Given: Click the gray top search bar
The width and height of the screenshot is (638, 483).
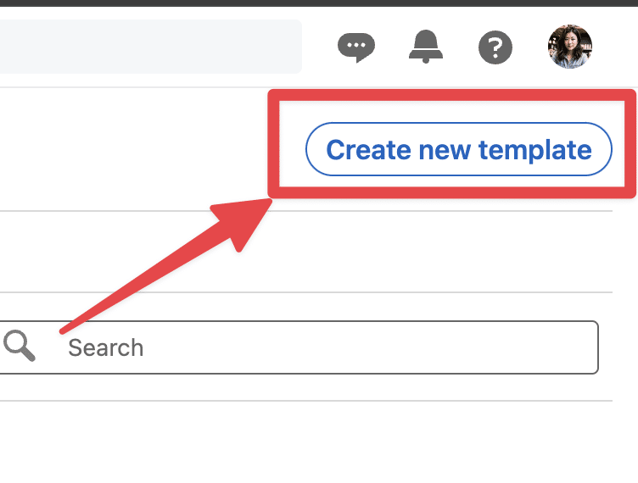Looking at the screenshot, I should (150, 47).
